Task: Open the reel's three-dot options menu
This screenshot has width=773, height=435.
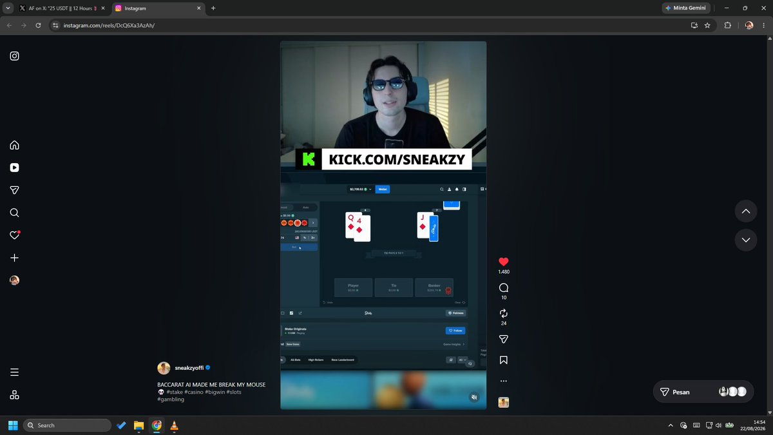Action: (x=504, y=381)
